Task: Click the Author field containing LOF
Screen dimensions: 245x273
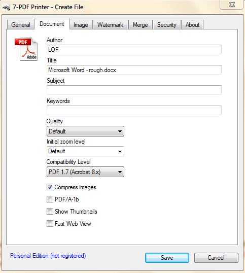Action: 134,49
